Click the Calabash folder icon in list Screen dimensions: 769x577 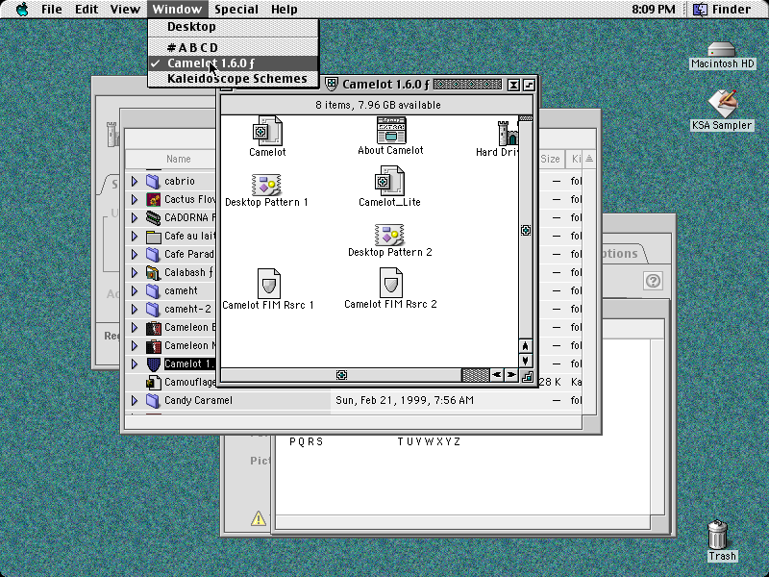(153, 272)
